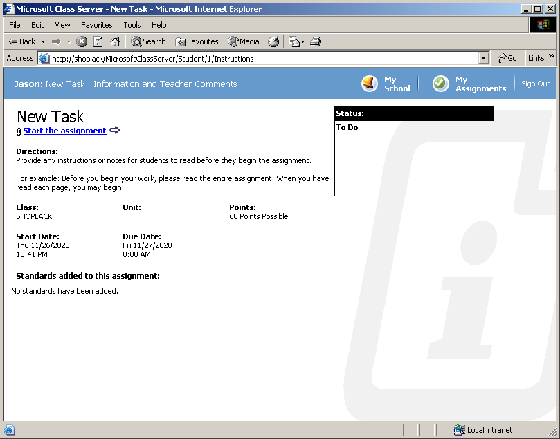Open the Edit menu
The image size is (560, 439).
[37, 25]
